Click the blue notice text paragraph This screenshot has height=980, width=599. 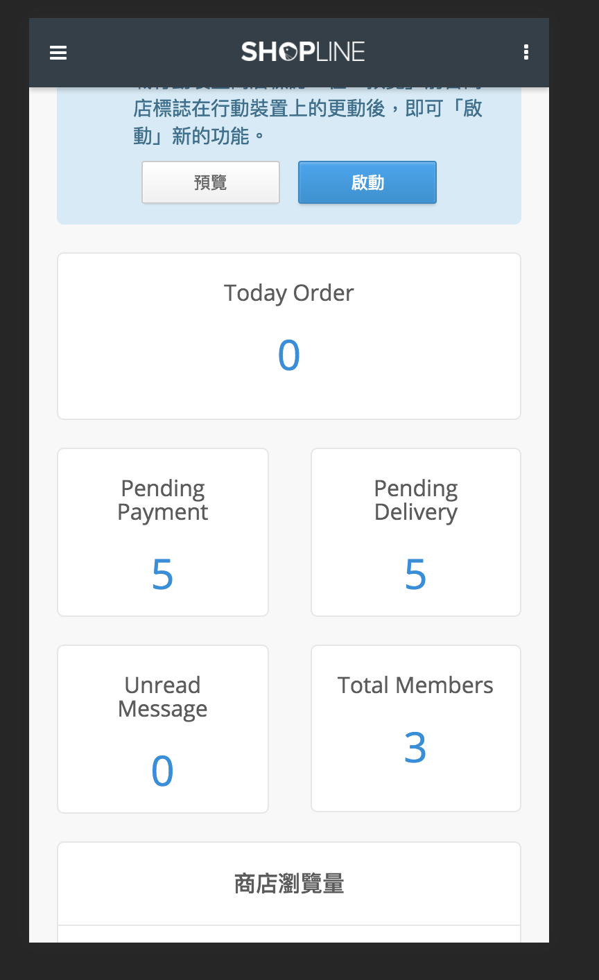pos(307,121)
